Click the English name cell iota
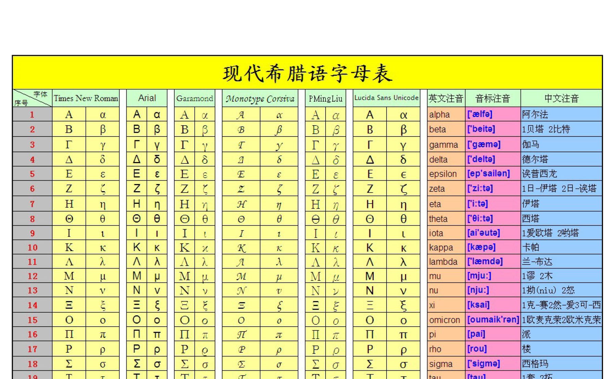 coord(446,233)
